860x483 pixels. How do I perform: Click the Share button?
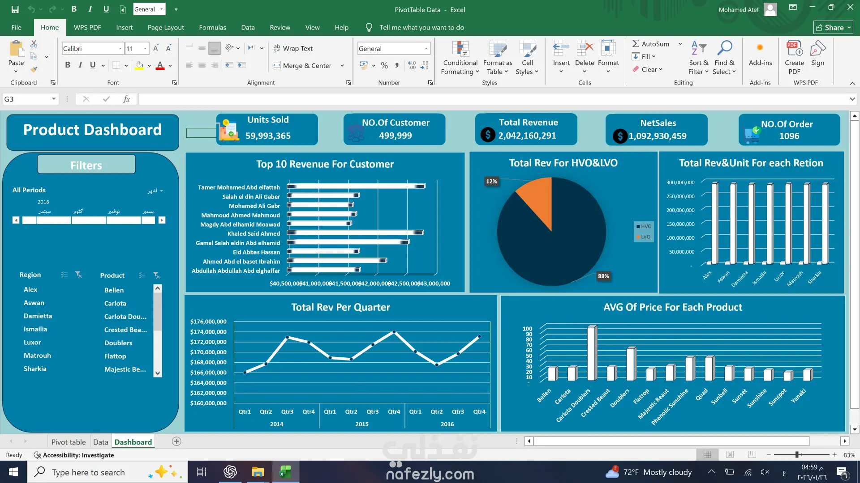[x=833, y=27]
